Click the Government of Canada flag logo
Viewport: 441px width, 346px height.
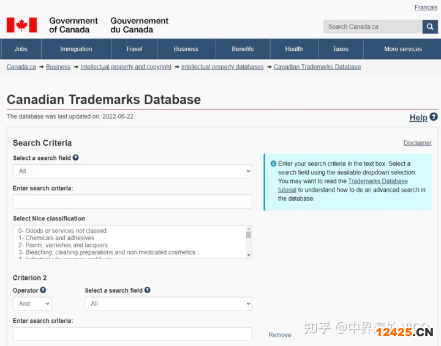coord(22,25)
